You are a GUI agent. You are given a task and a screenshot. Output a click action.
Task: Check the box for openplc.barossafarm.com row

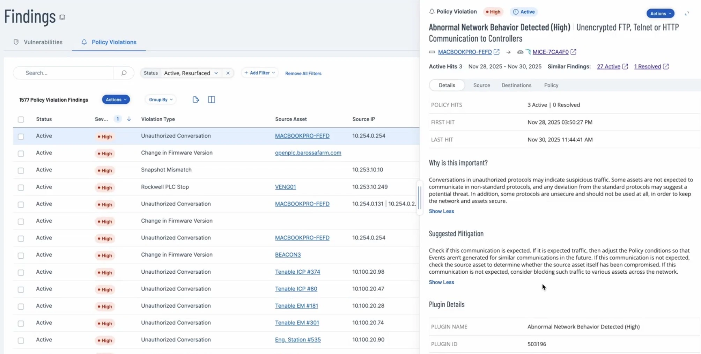pos(21,154)
